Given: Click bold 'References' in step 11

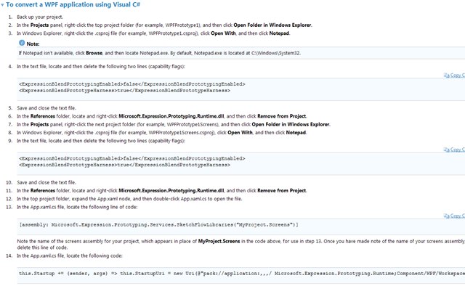Looking at the screenshot, I should (x=43, y=191).
